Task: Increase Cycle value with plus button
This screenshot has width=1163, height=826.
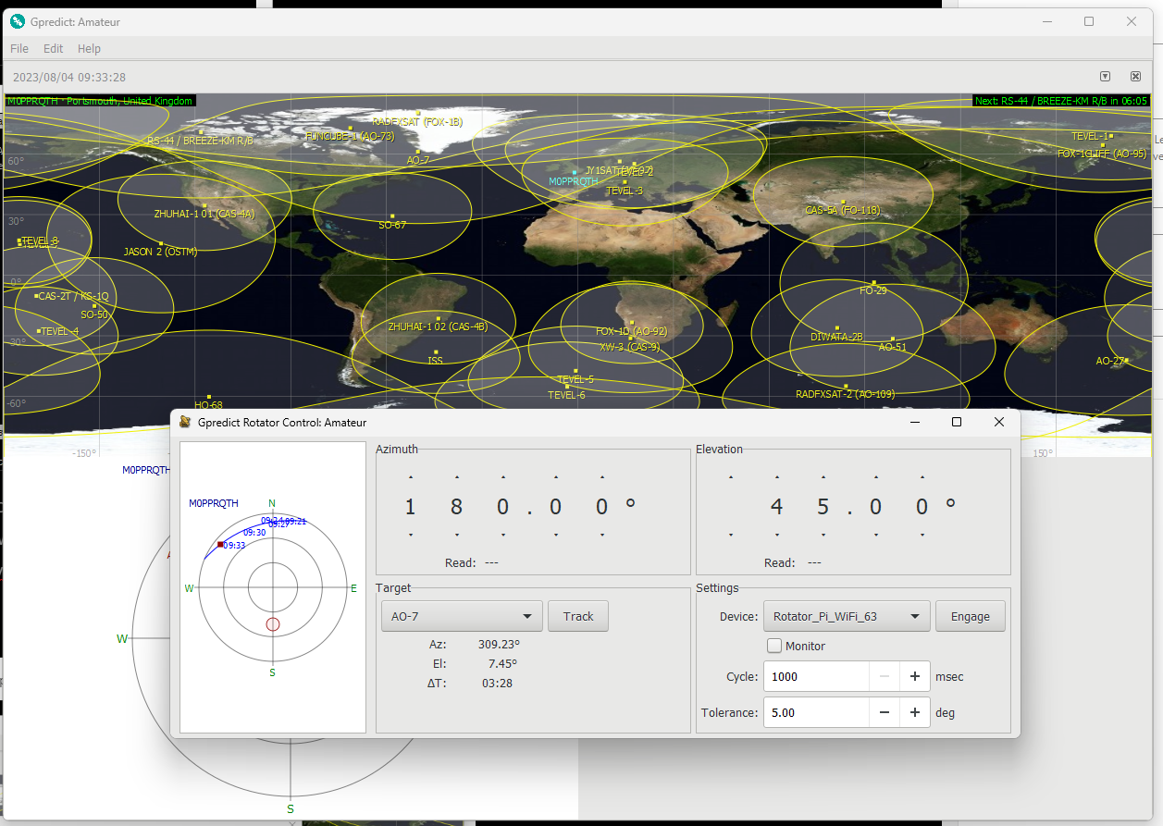Action: [x=915, y=676]
